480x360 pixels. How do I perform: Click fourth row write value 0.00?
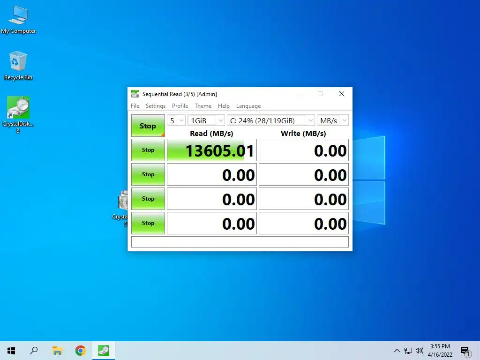pyautogui.click(x=304, y=223)
